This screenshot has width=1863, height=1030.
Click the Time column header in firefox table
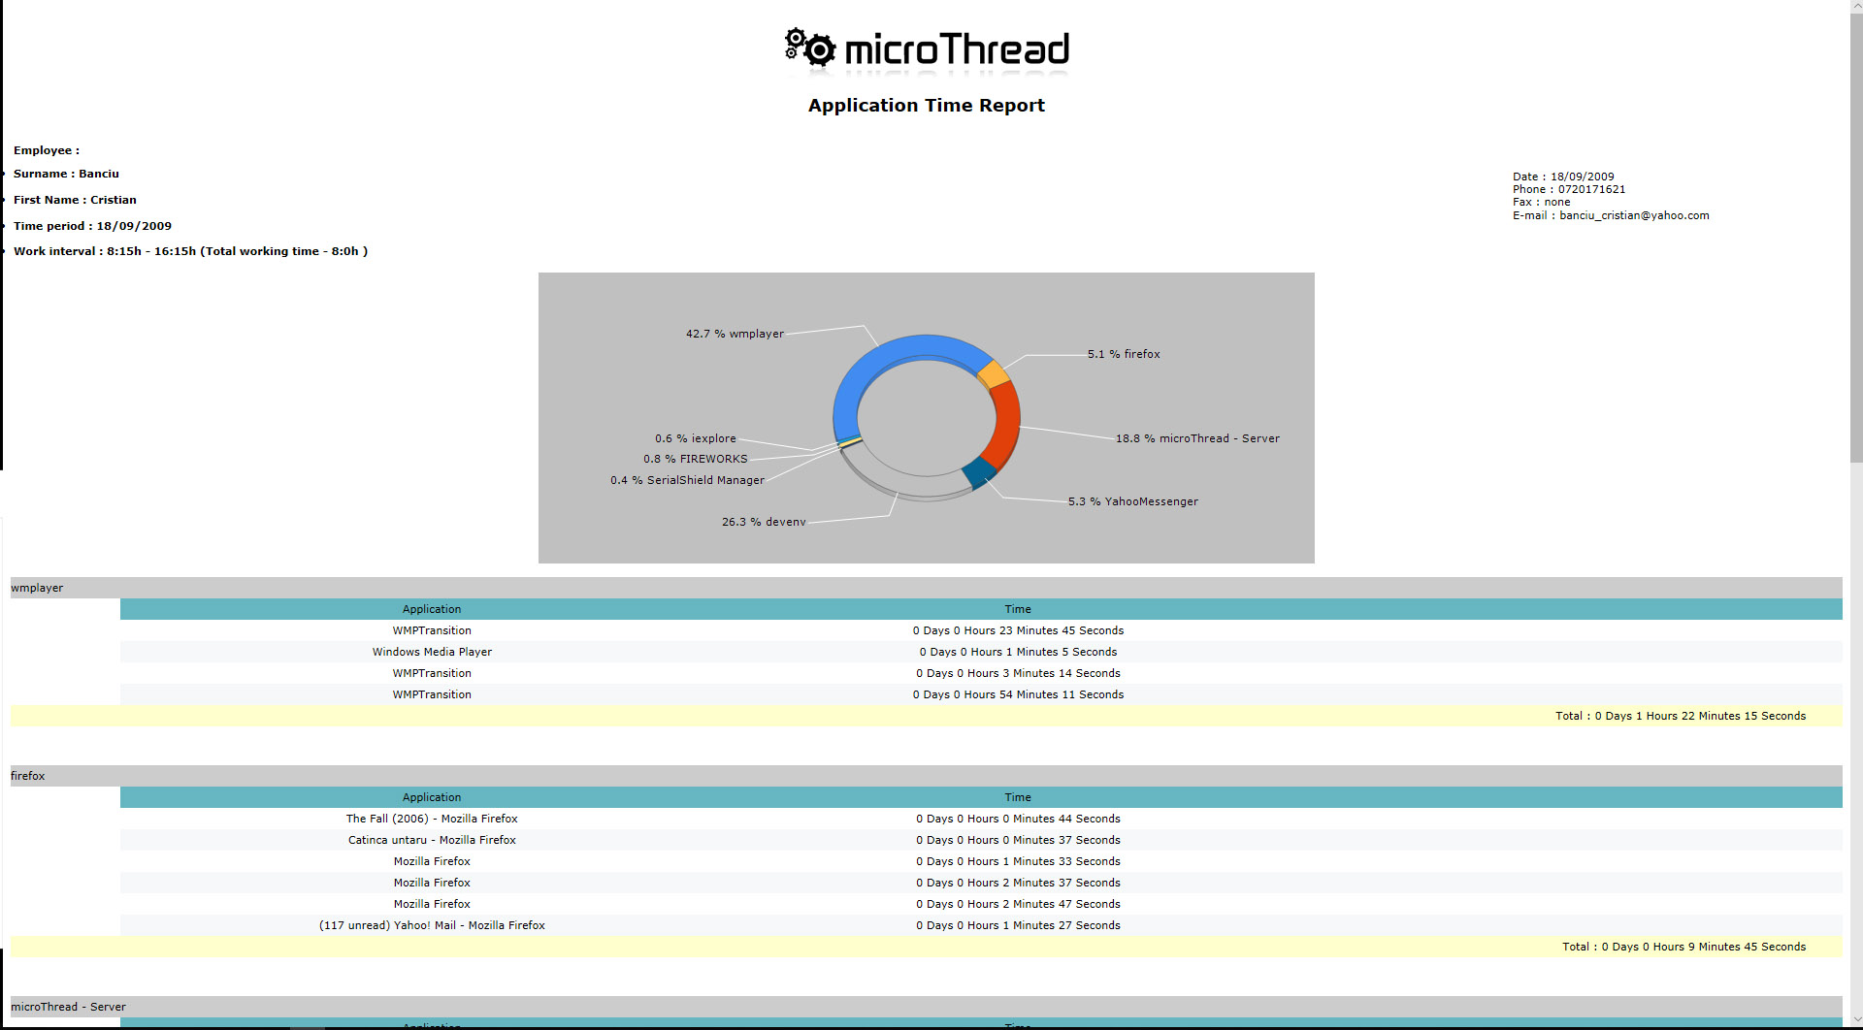click(1018, 797)
